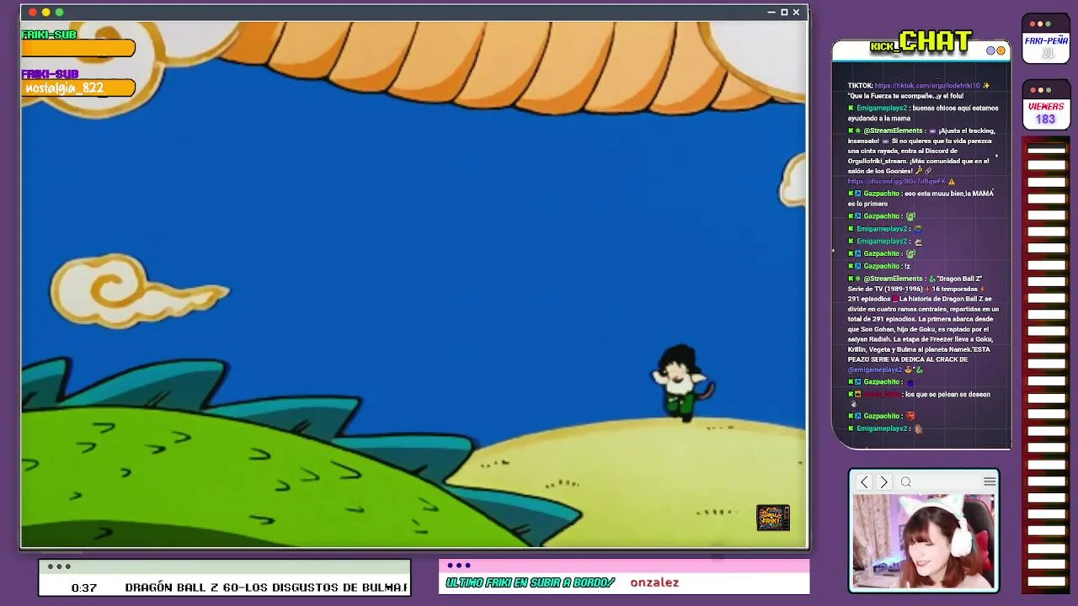Click the 0:37 timer in bottom panel

[83, 587]
